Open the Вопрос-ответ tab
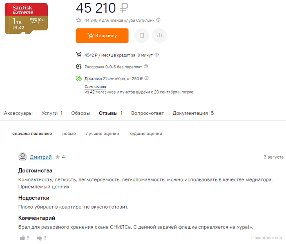This screenshot has height=244, width=286. [x=147, y=113]
